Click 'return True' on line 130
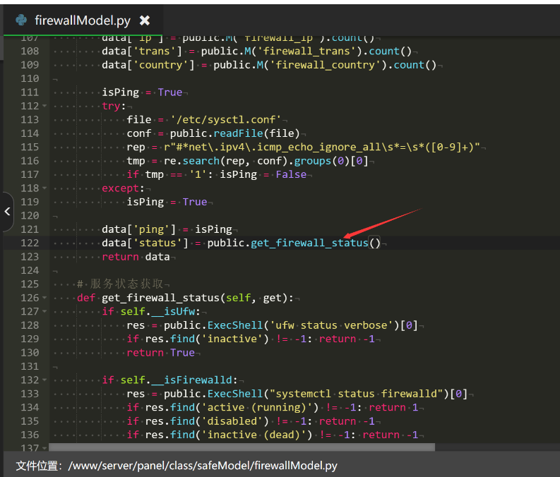The image size is (560, 477). pos(161,353)
